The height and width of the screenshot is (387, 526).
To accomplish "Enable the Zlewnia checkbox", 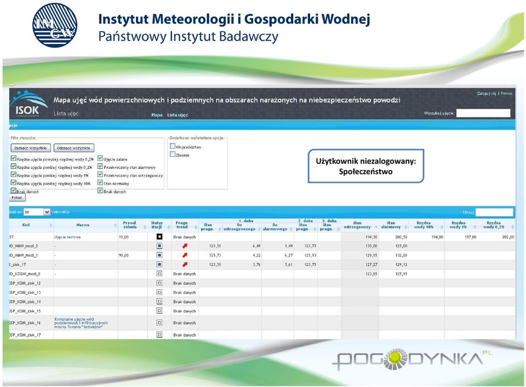I will click(173, 155).
